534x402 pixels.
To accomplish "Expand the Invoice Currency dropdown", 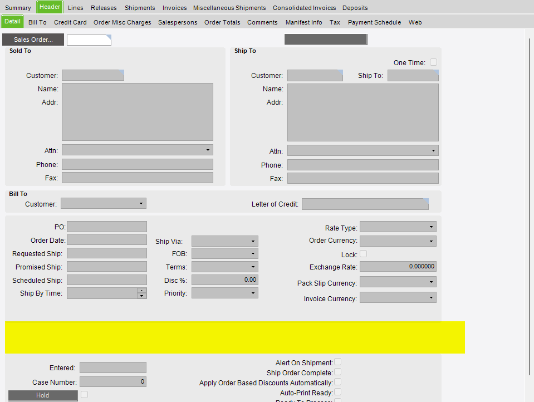I will point(431,298).
